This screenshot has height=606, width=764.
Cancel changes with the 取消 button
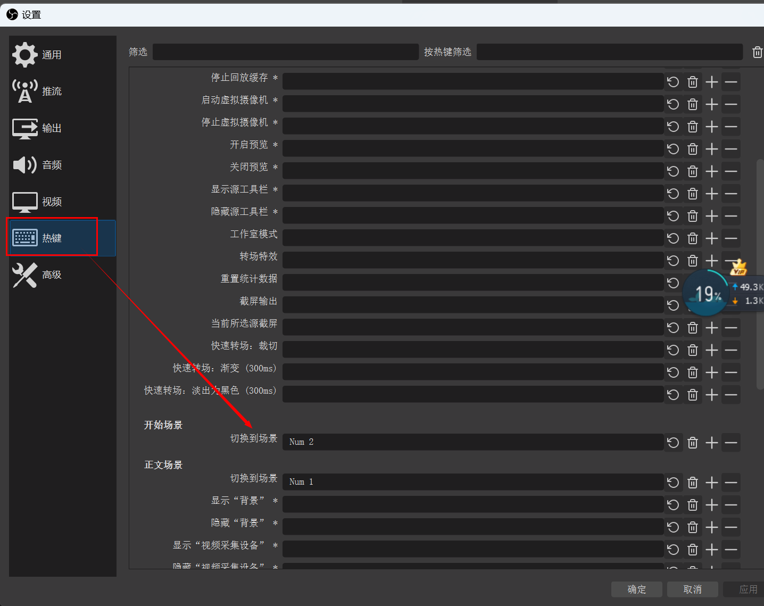(x=693, y=589)
